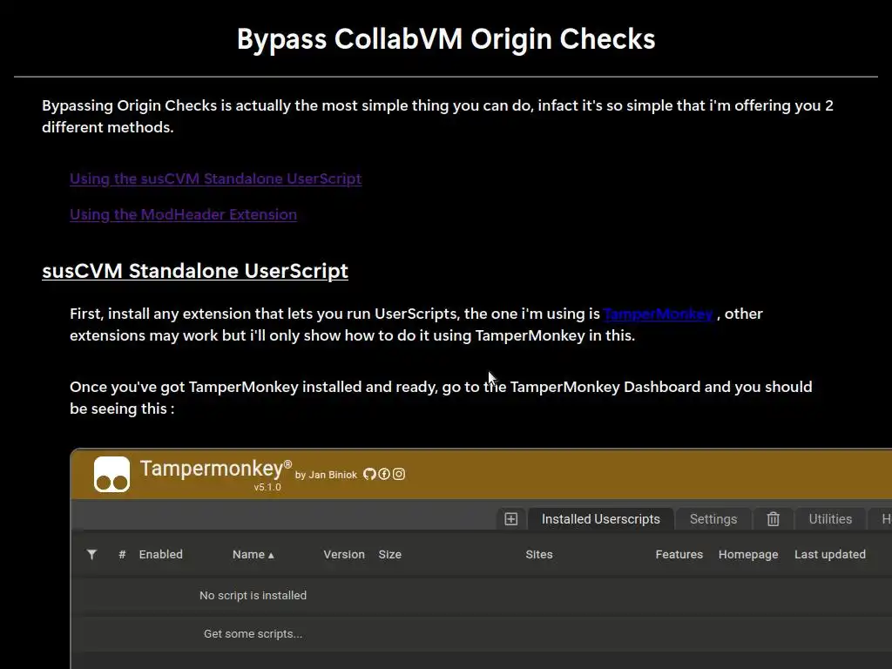Image resolution: width=892 pixels, height=669 pixels.
Task: Open the Tampermonkey GitHub icon
Action: click(369, 474)
